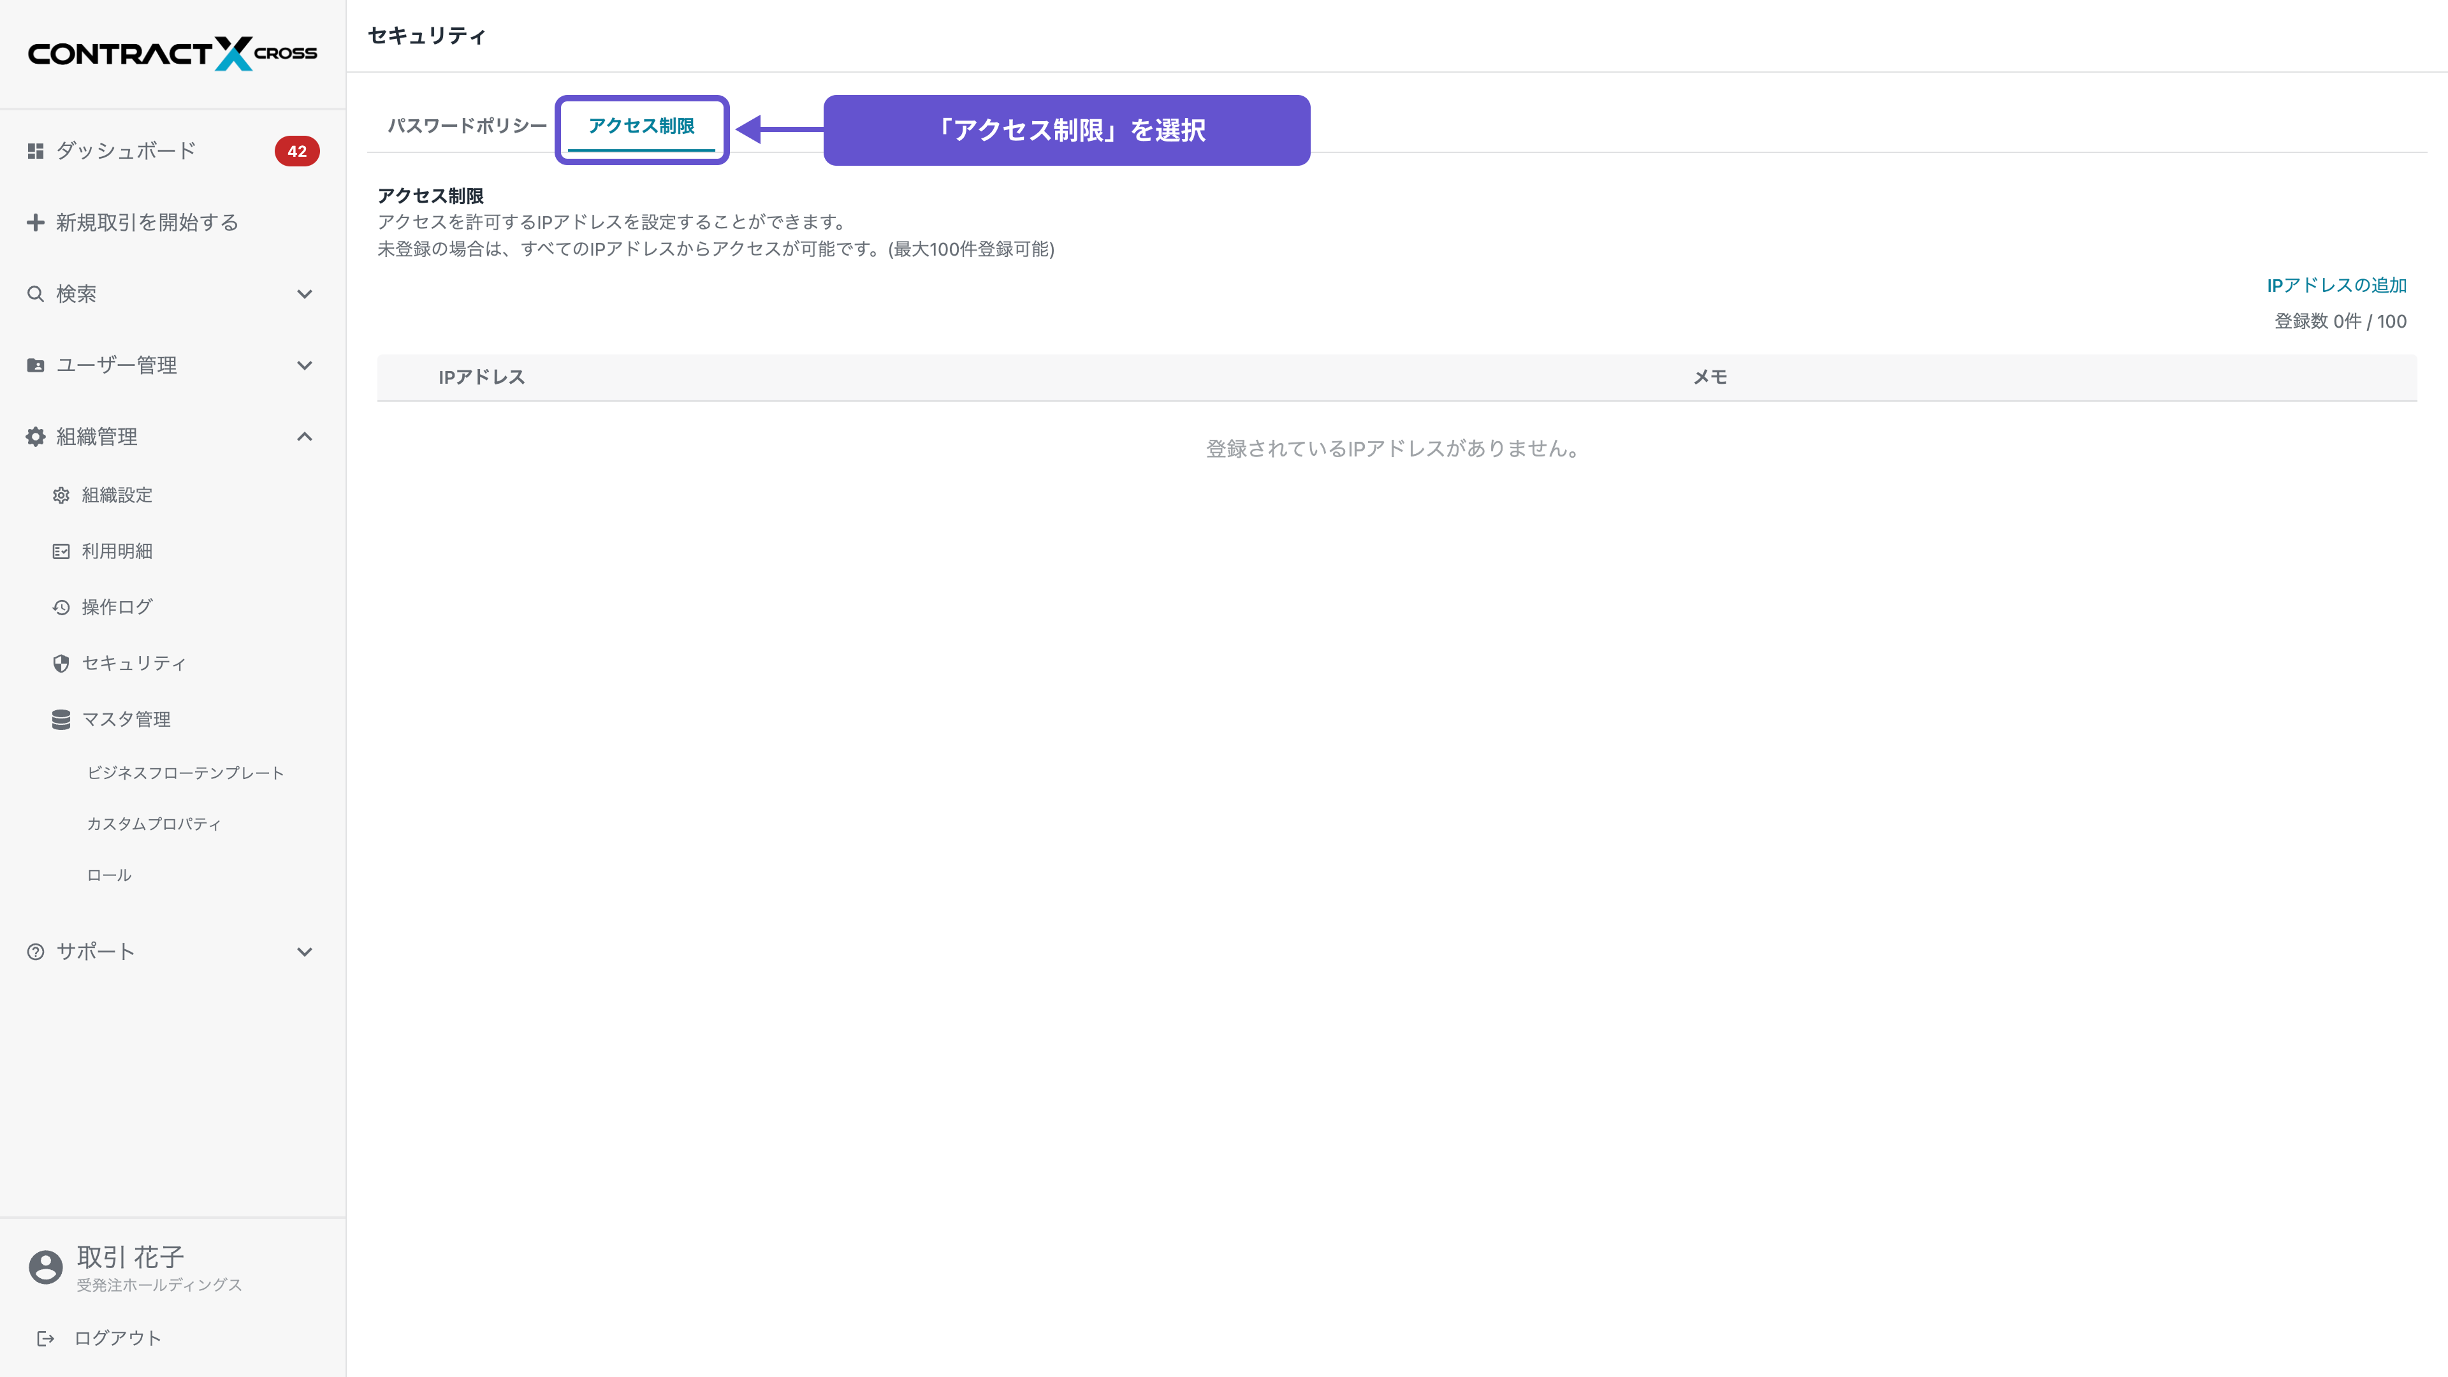Select the 検索 magnifier icon
The width and height of the screenshot is (2448, 1377).
(x=35, y=294)
